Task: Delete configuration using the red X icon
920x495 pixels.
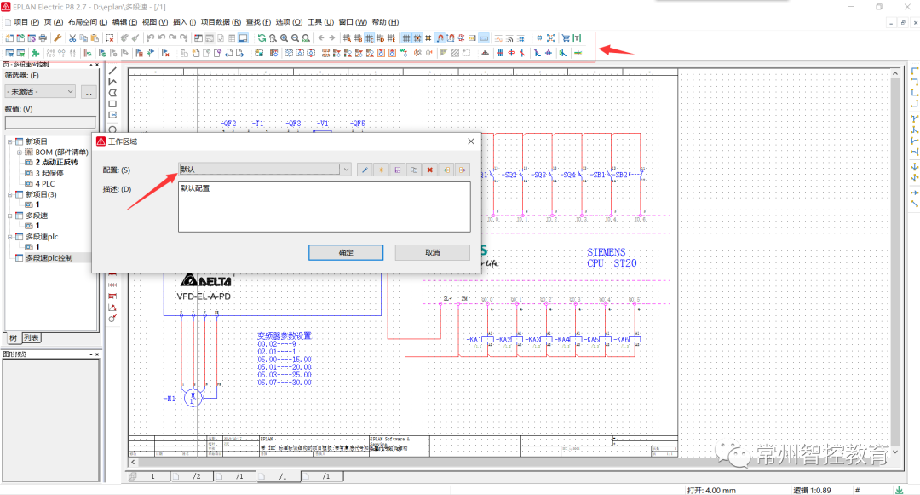Action: tap(429, 170)
